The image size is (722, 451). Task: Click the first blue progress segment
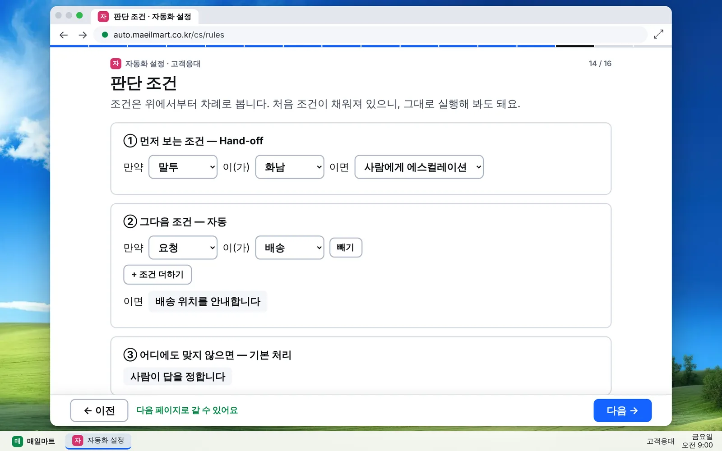pos(69,46)
